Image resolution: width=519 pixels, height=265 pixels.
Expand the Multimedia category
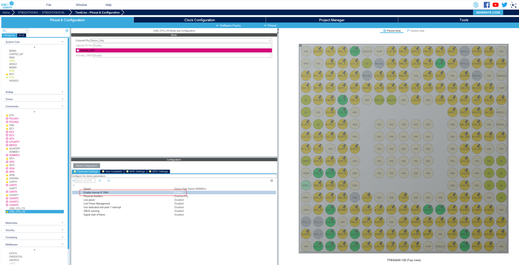coord(34,223)
